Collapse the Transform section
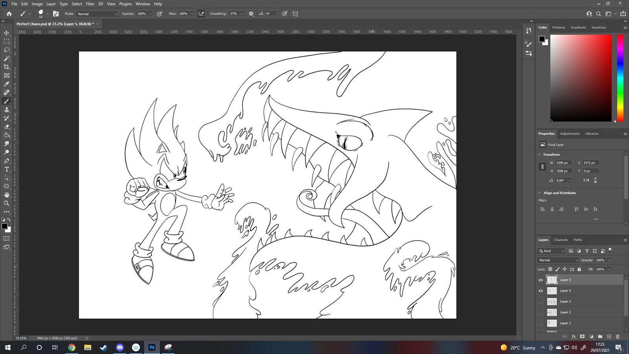The image size is (629, 354). 539,155
